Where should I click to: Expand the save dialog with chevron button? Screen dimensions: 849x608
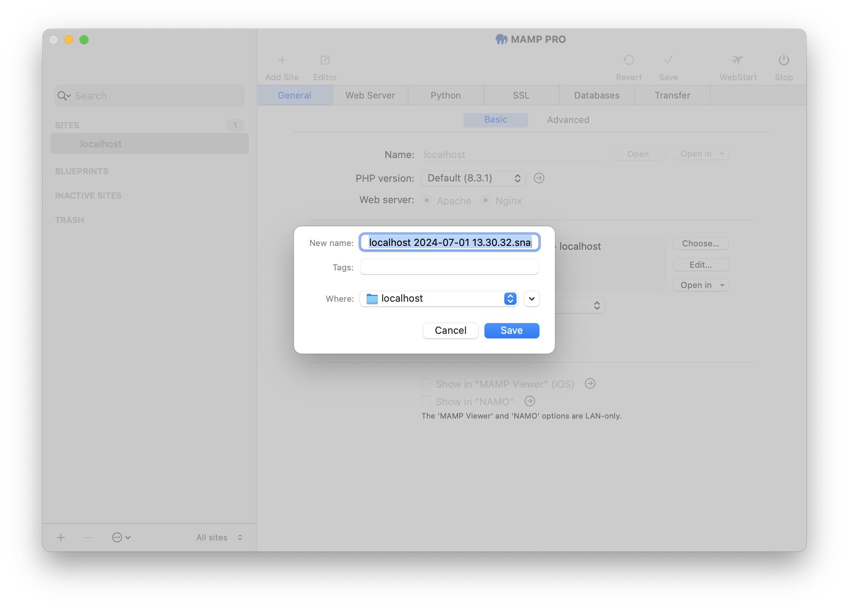tap(532, 299)
